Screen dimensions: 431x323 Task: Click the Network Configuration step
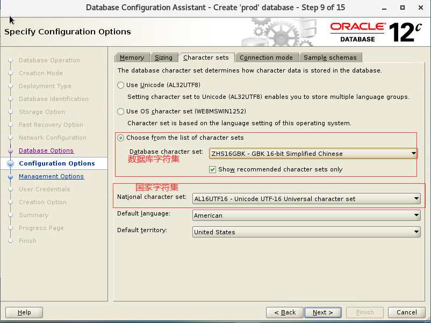53,138
